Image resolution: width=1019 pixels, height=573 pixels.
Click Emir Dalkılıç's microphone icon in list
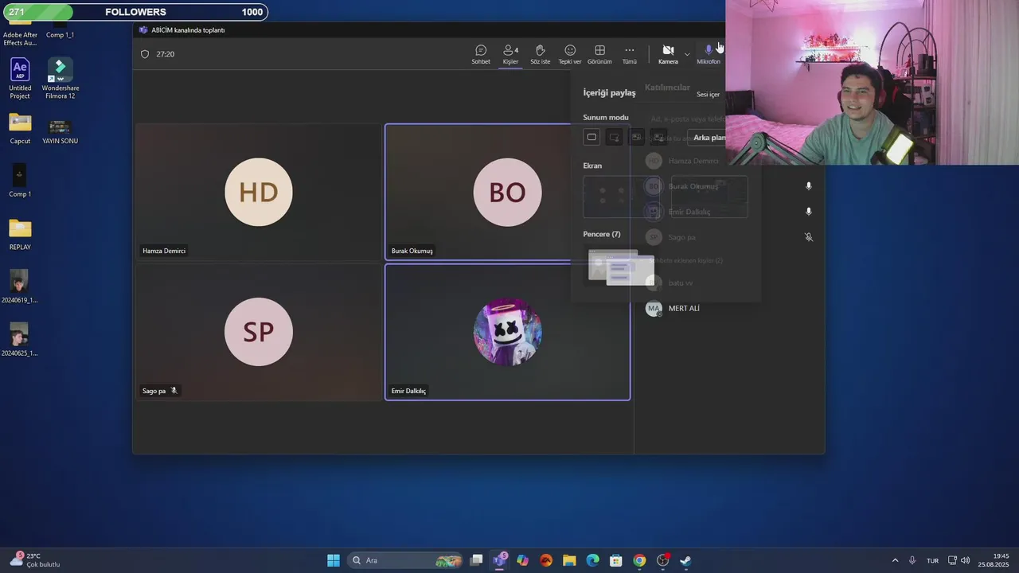point(808,212)
